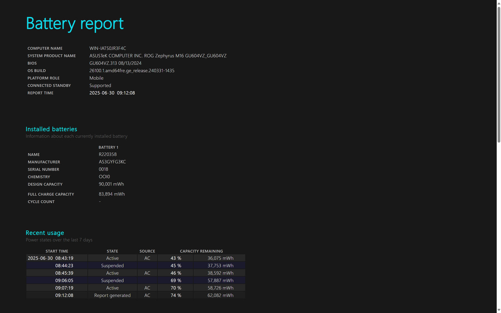Viewport: 501px width, 313px height.
Task: Click the START TIME column header
Action: click(x=57, y=251)
